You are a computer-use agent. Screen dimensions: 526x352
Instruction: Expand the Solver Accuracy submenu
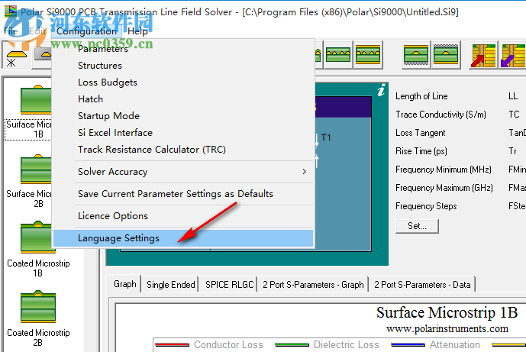[x=183, y=172]
